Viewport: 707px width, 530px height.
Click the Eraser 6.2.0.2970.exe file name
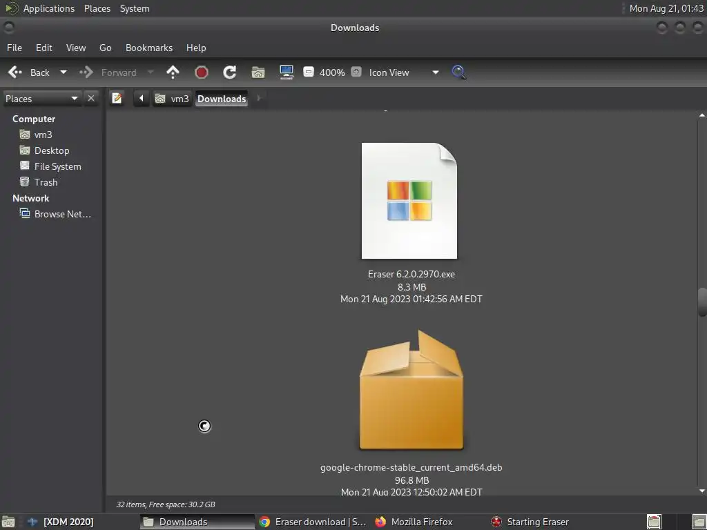(411, 274)
